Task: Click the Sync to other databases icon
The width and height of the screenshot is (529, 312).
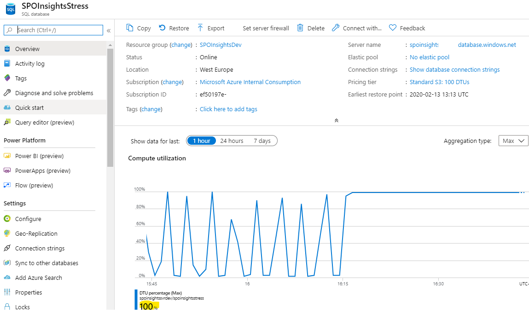Action: coord(7,262)
